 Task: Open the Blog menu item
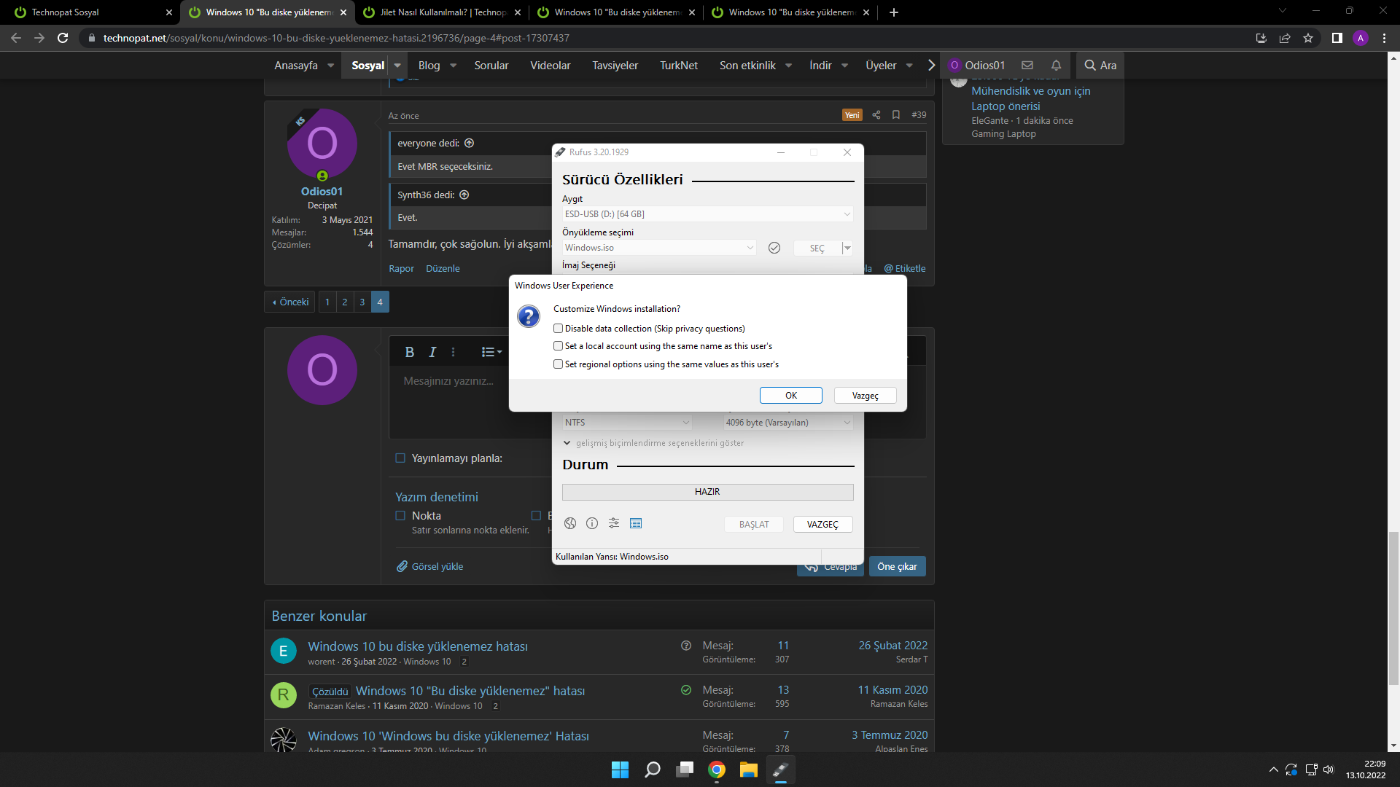(x=429, y=65)
